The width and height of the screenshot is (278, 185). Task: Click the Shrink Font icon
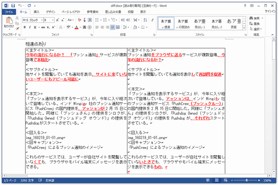[63, 20]
